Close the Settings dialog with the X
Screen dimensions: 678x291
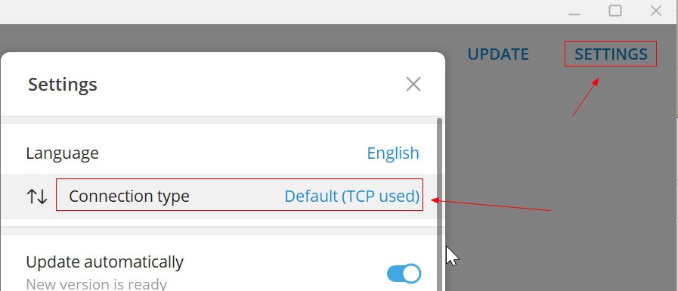pyautogui.click(x=413, y=85)
